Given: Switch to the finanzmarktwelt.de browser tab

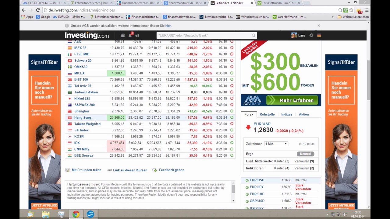Looking at the screenshot, I should (184, 3).
